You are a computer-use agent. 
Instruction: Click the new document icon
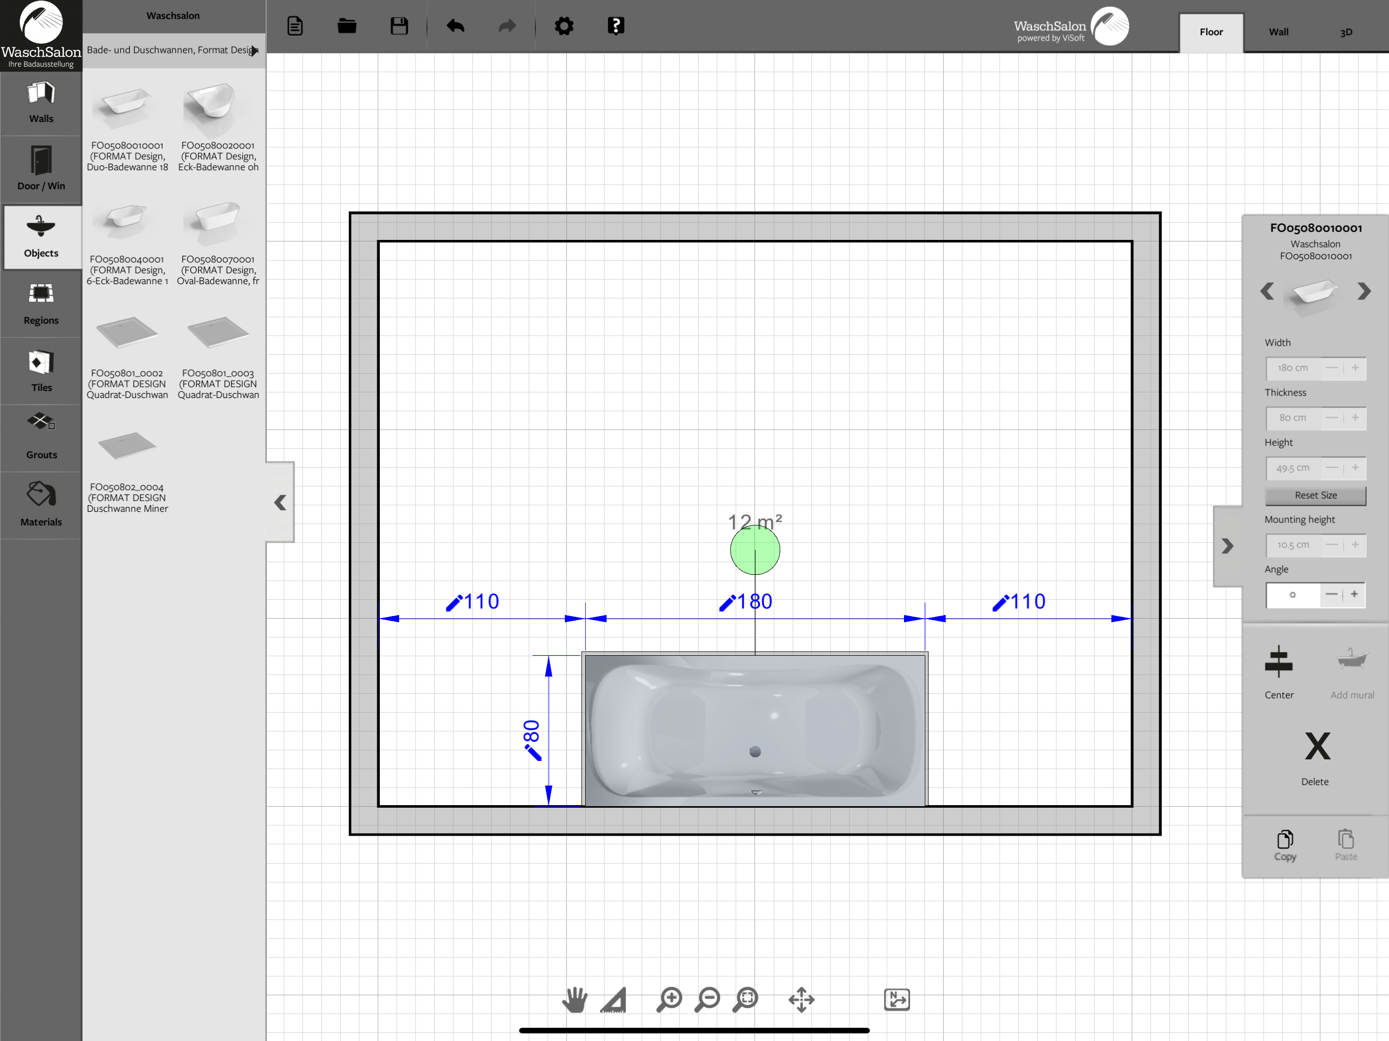294,26
